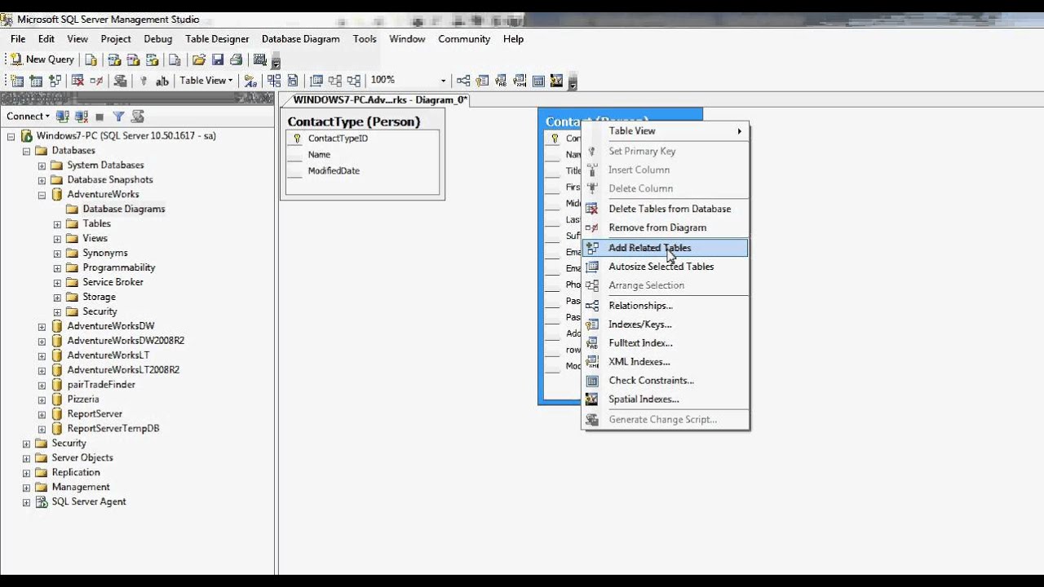
Task: Open Table View submenu in context menu
Action: coord(666,130)
